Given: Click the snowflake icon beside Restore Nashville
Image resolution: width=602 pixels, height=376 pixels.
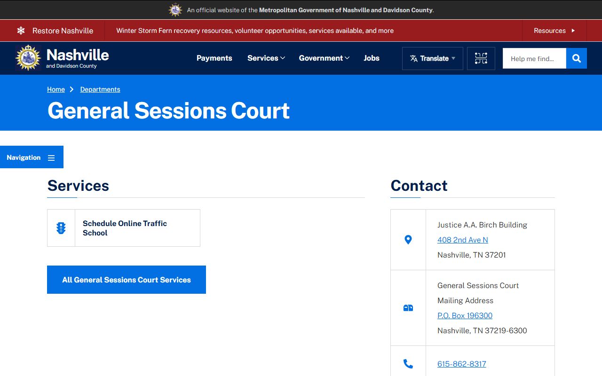Looking at the screenshot, I should pyautogui.click(x=21, y=31).
